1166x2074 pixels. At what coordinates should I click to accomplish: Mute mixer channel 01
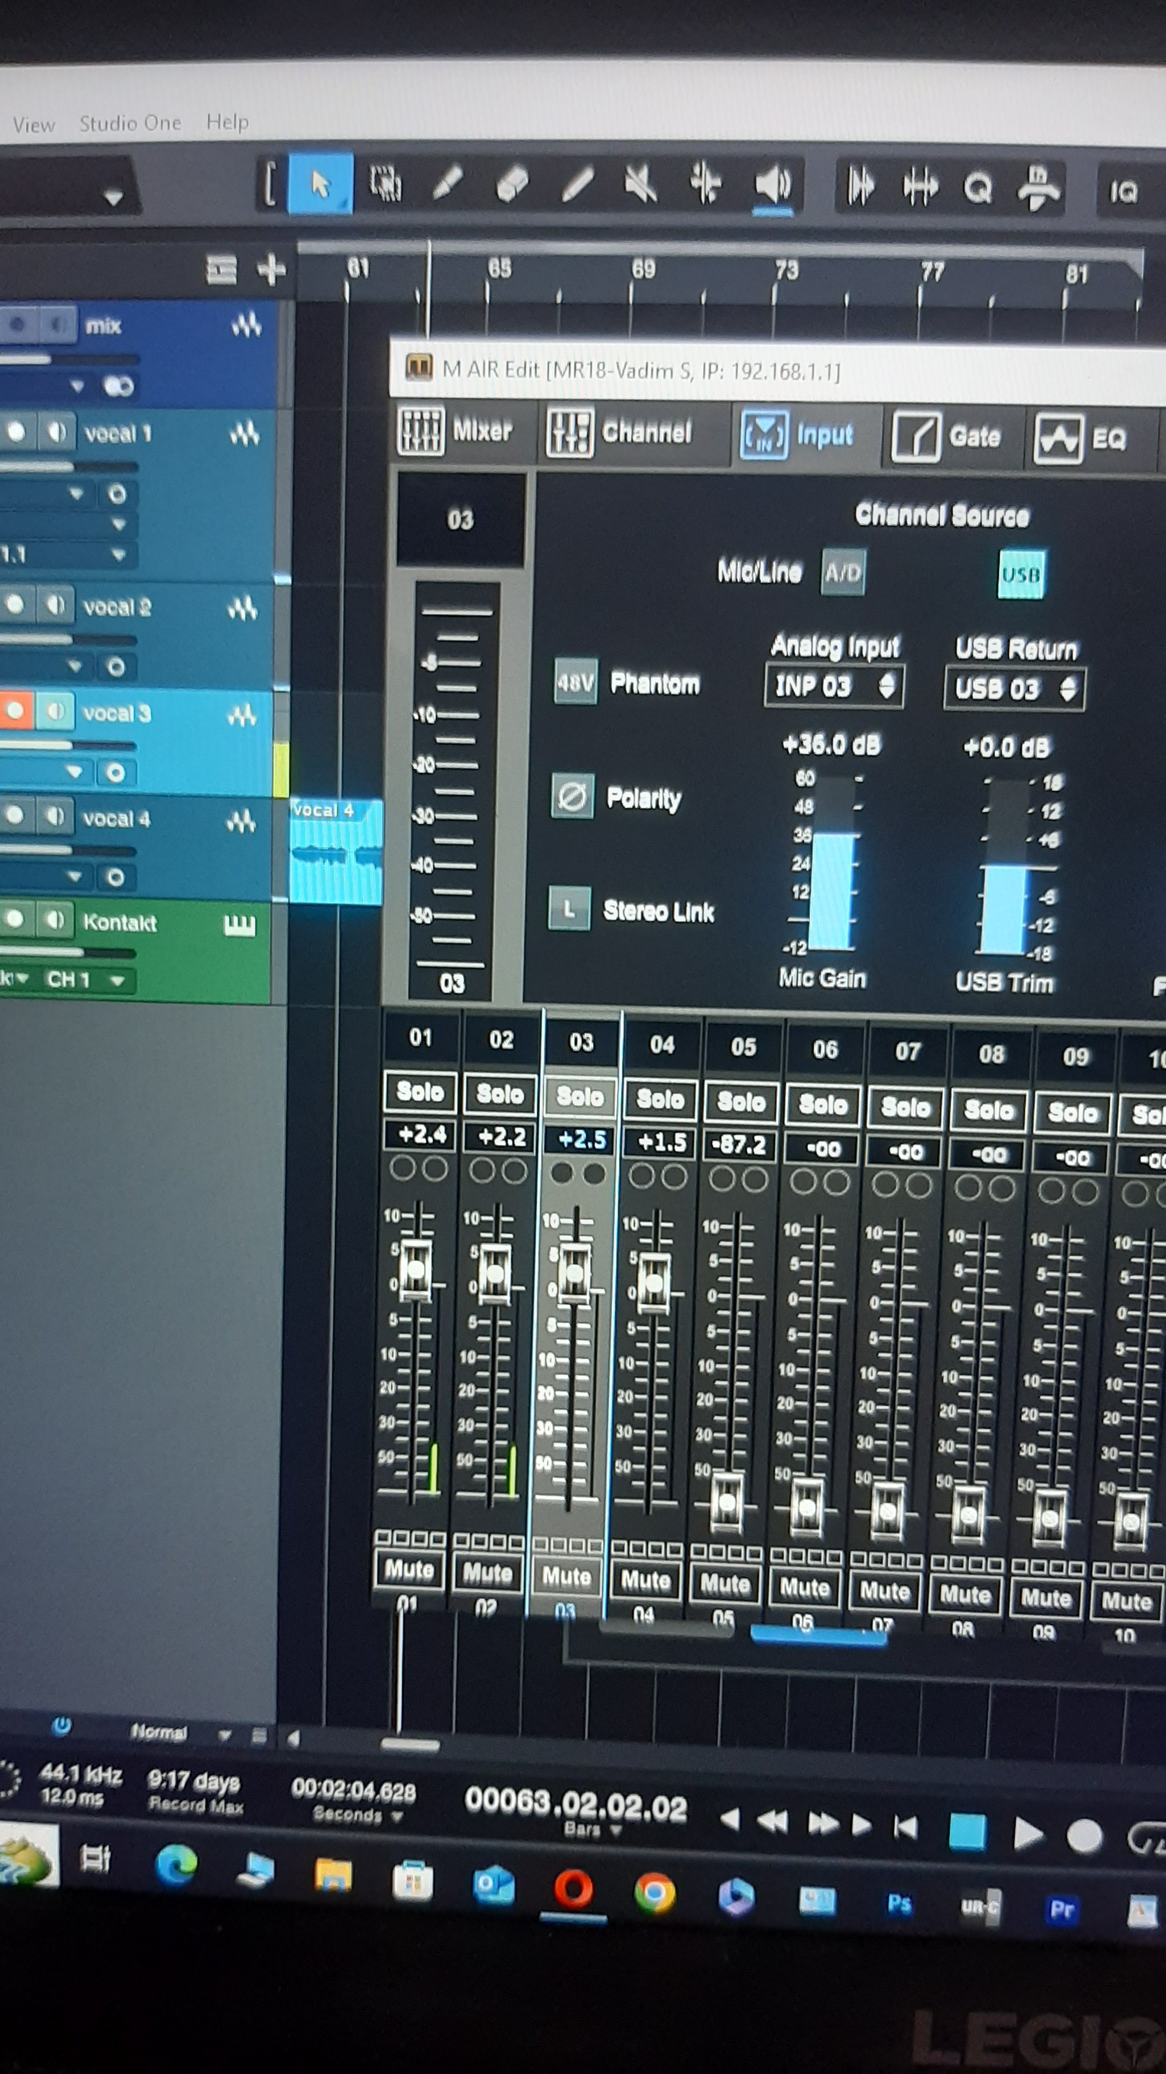click(x=409, y=1569)
